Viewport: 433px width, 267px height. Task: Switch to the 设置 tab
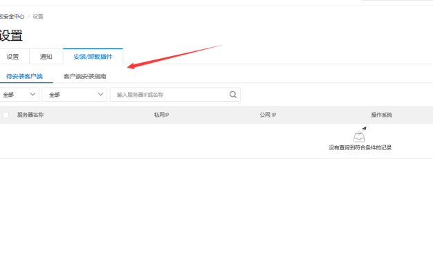click(x=12, y=57)
